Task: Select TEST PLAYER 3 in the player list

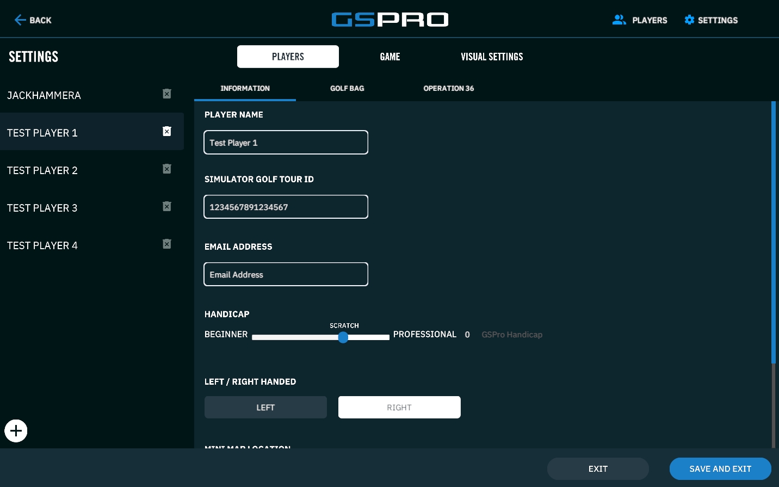Action: 42,208
